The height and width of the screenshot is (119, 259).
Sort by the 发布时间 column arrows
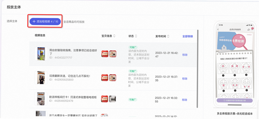168,36
